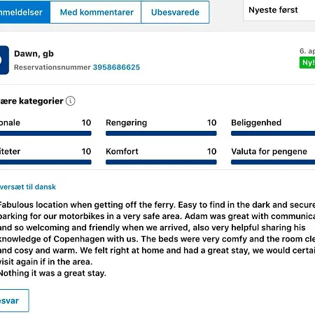Click the Oversæt til dansk link

[x=28, y=187]
